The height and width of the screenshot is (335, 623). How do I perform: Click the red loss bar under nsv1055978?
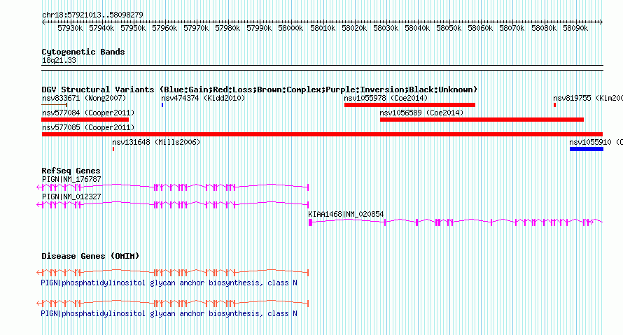(x=409, y=105)
